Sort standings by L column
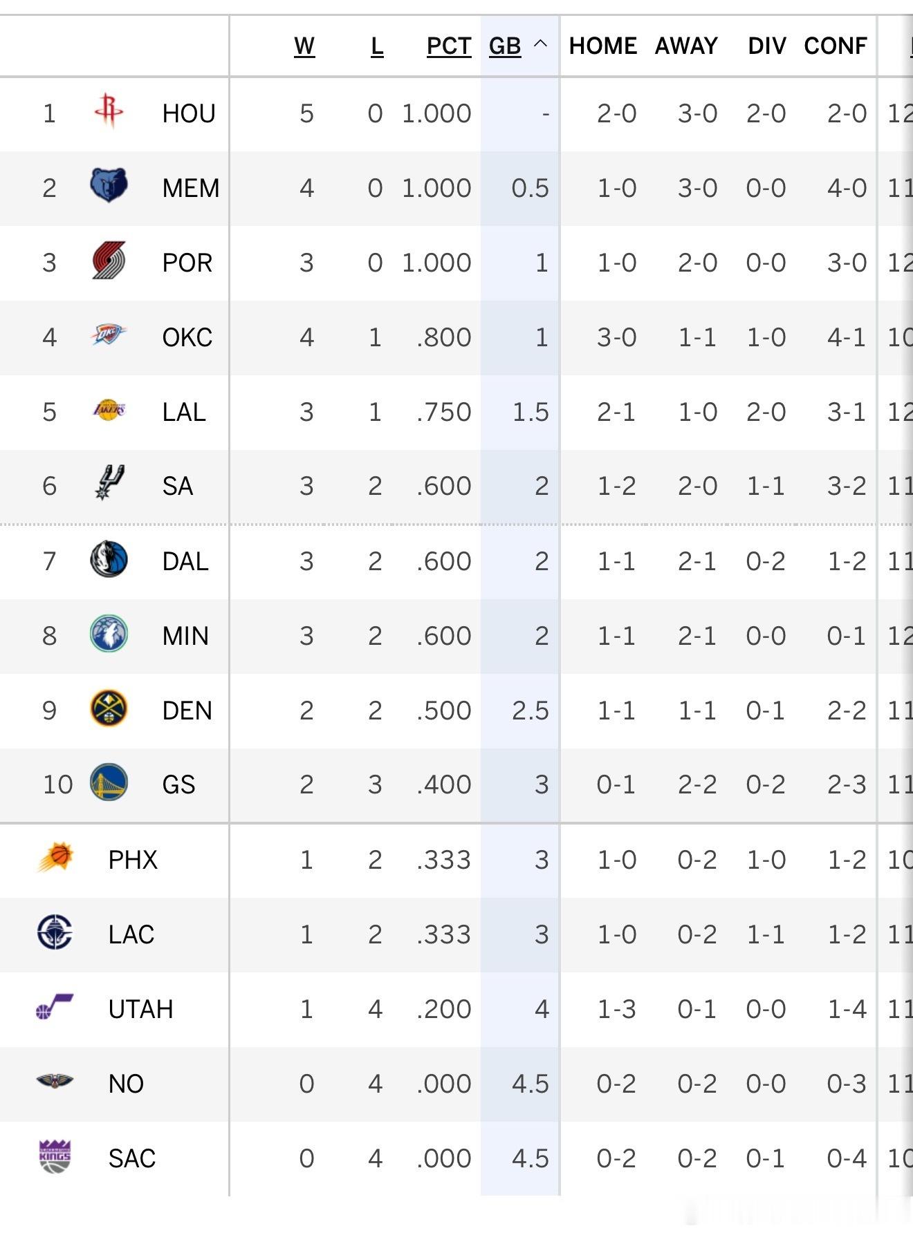913x1233 pixels. click(x=377, y=46)
